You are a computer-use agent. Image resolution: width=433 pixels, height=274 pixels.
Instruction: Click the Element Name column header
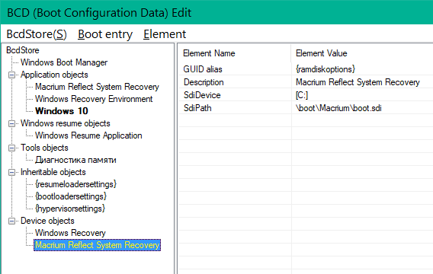[235, 53]
